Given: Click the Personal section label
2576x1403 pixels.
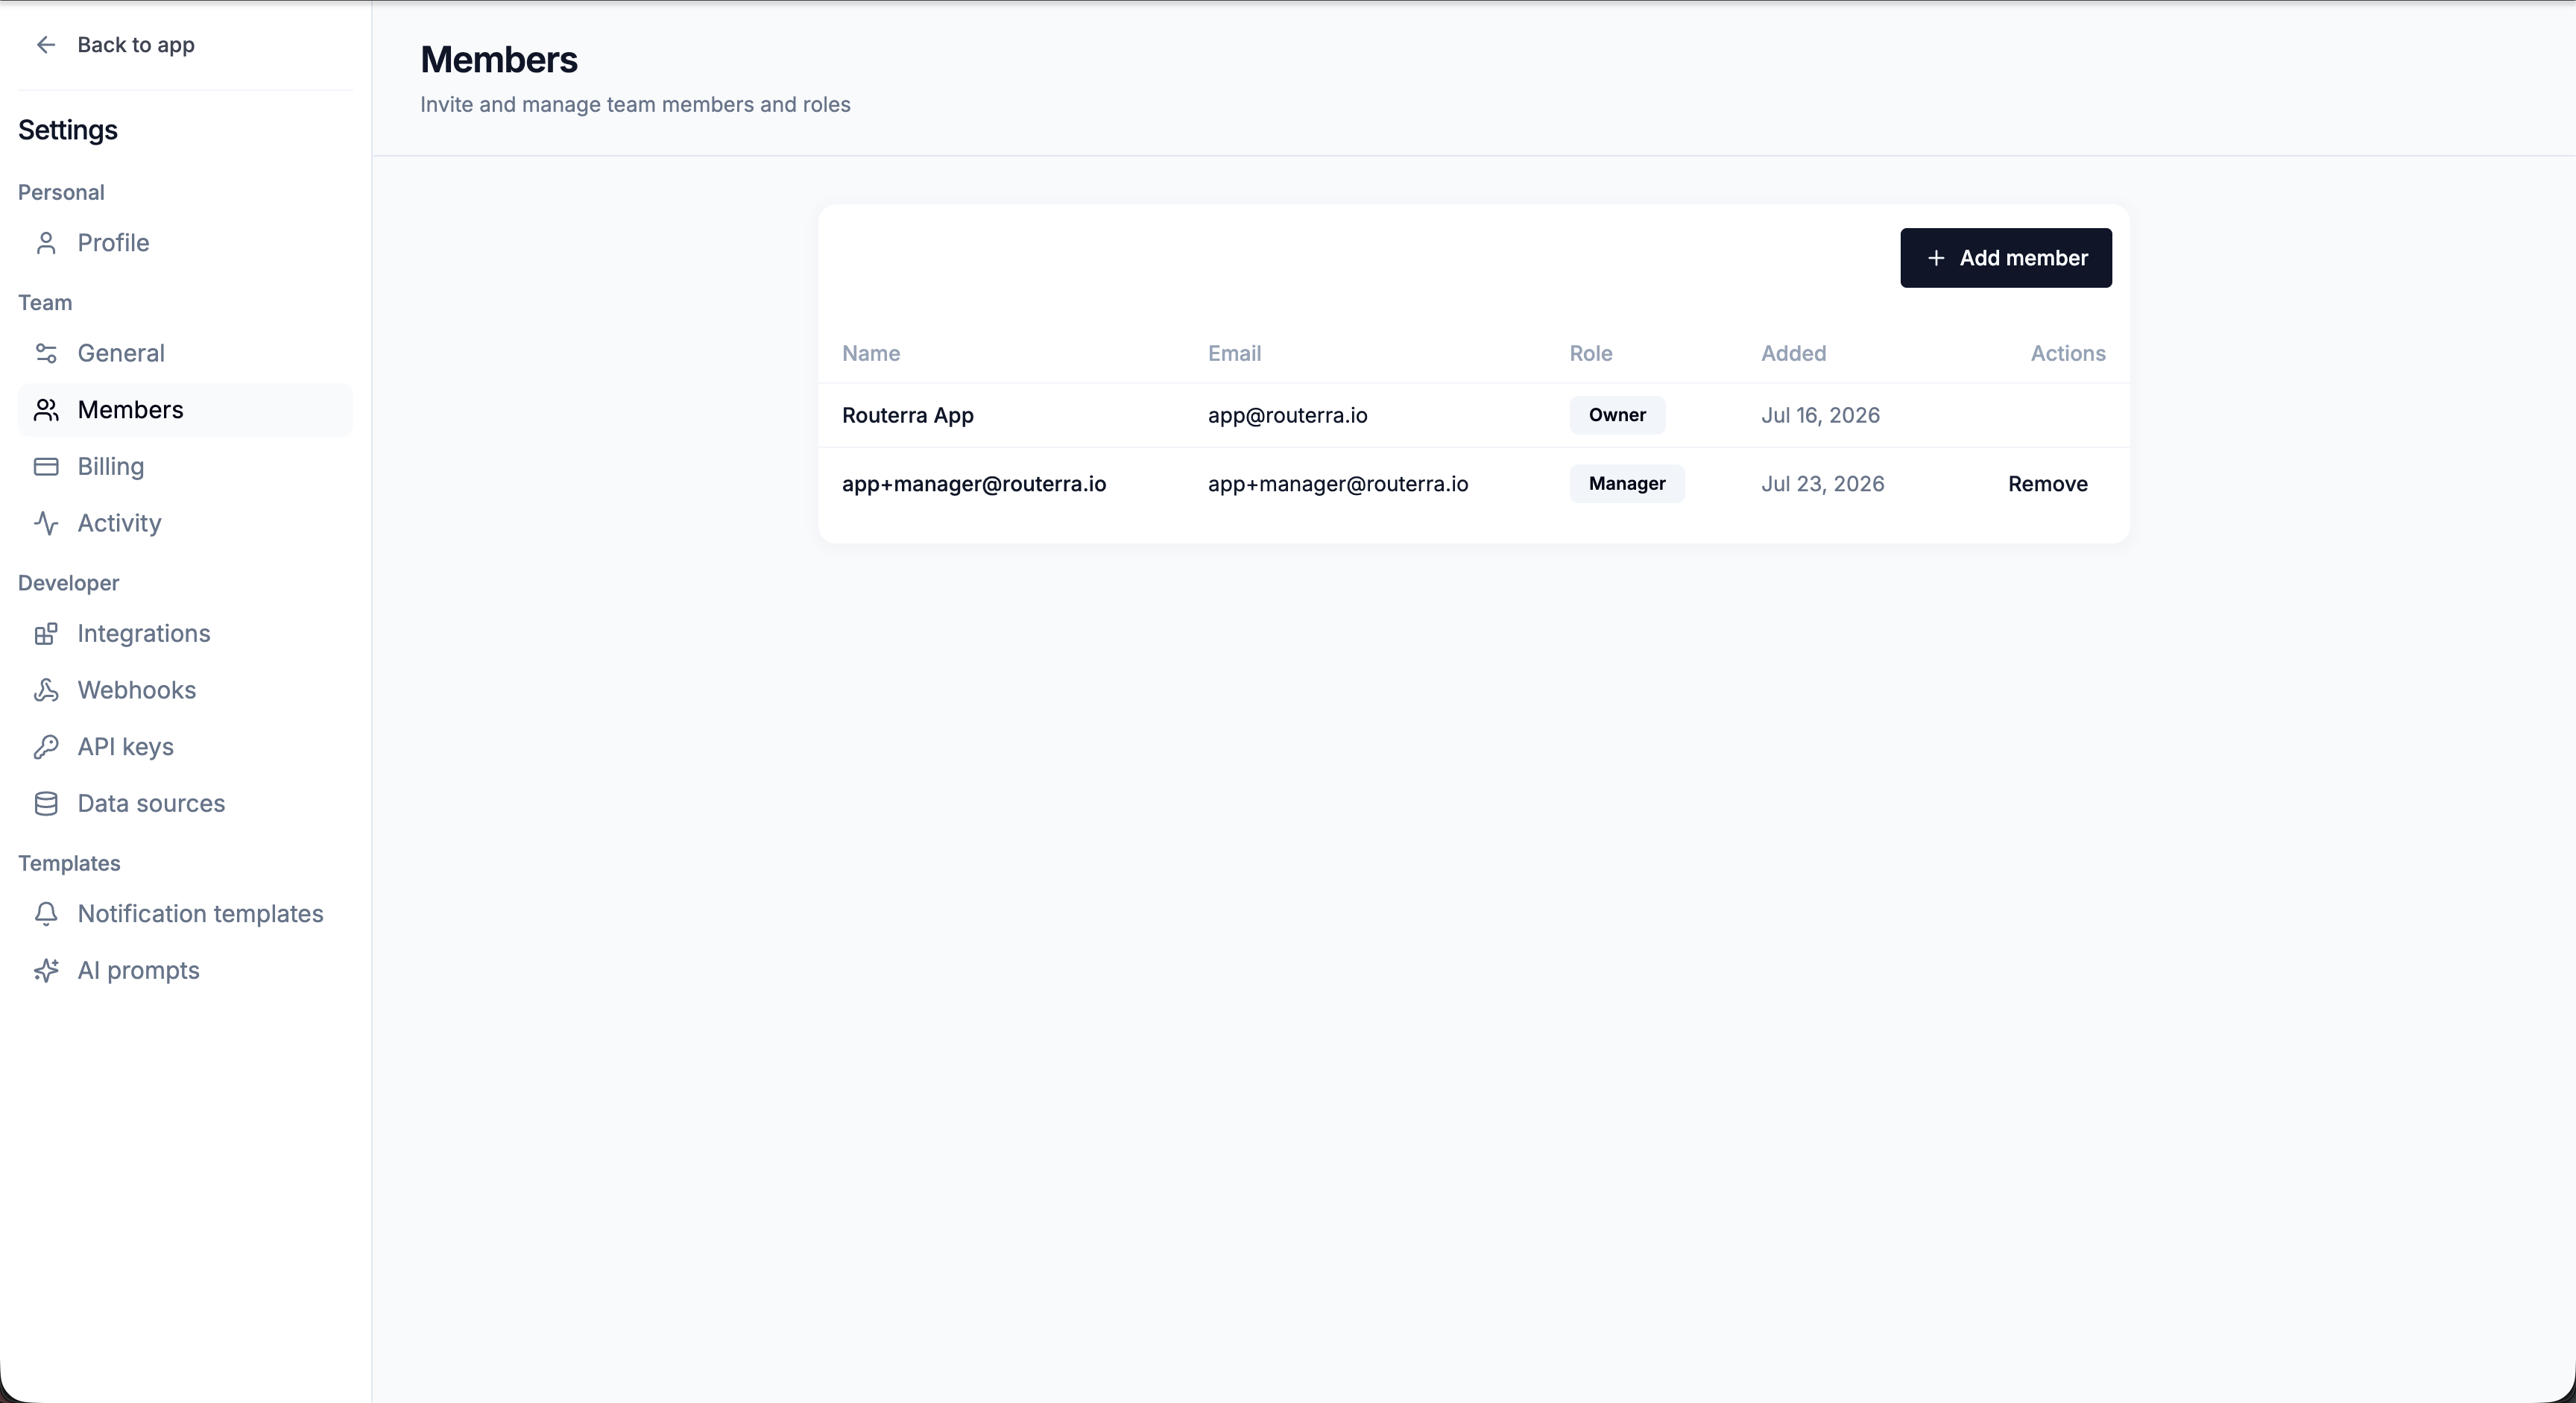Looking at the screenshot, I should (x=61, y=192).
